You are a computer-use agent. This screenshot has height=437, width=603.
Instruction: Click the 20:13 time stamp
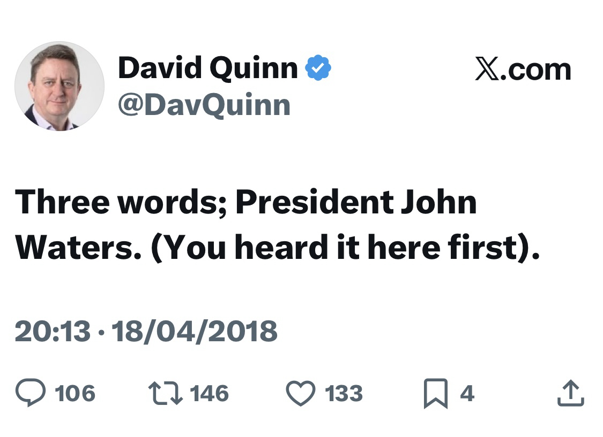(x=52, y=330)
